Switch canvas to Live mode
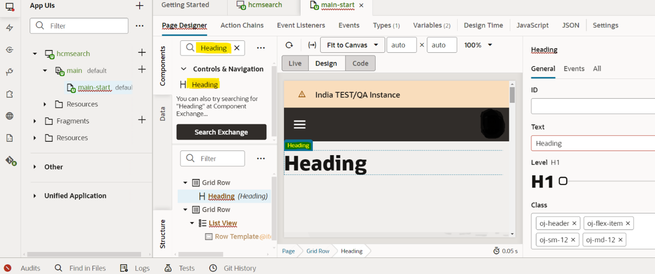Viewport: 655px width, 274px height. point(294,63)
